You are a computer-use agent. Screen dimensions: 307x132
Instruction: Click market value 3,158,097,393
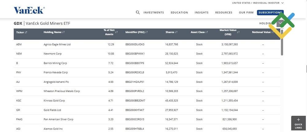click(230, 44)
